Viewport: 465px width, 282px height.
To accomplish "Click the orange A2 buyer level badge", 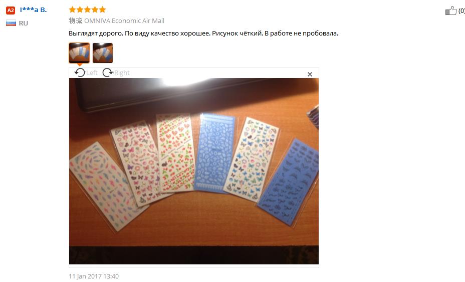I will 11,10.
